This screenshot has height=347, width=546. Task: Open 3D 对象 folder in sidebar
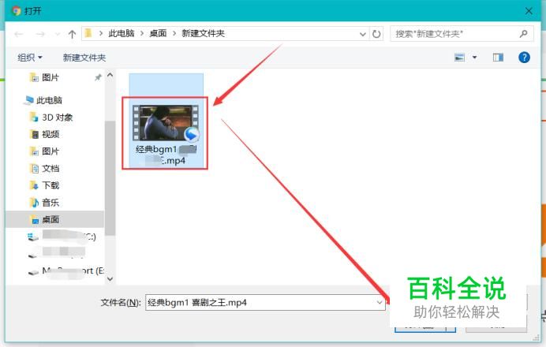[x=51, y=118]
